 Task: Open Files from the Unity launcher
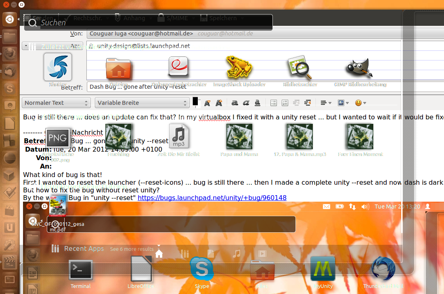[x=10, y=37]
